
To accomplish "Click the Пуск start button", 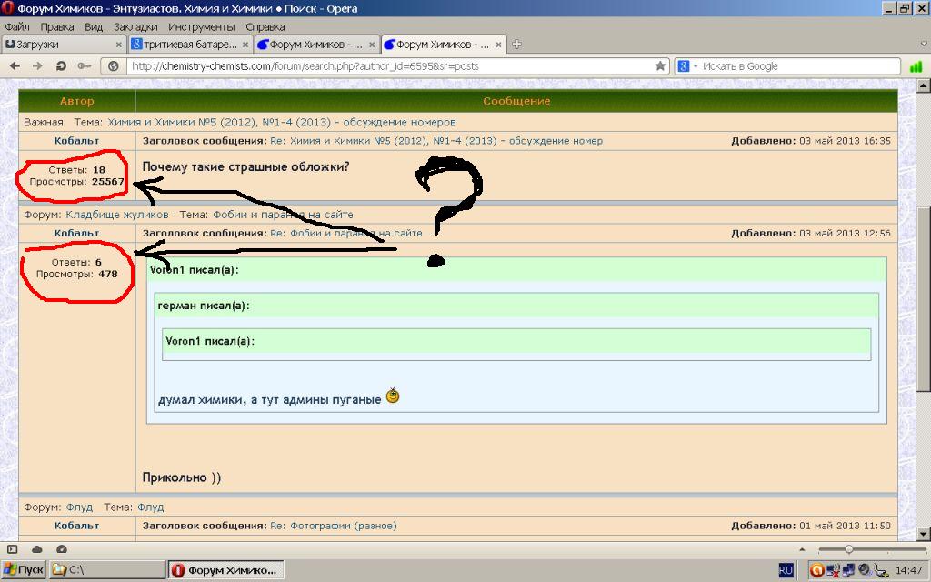I will tap(24, 570).
